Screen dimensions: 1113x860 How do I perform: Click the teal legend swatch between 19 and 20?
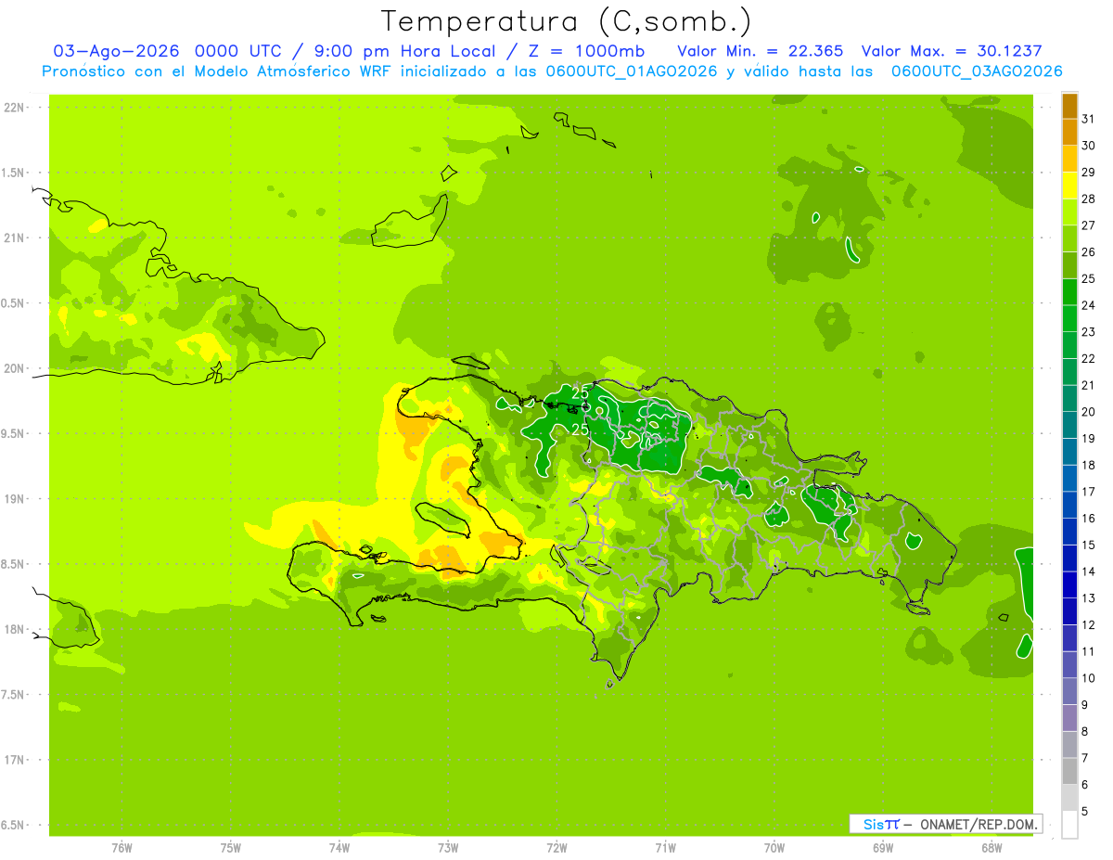[1069, 426]
